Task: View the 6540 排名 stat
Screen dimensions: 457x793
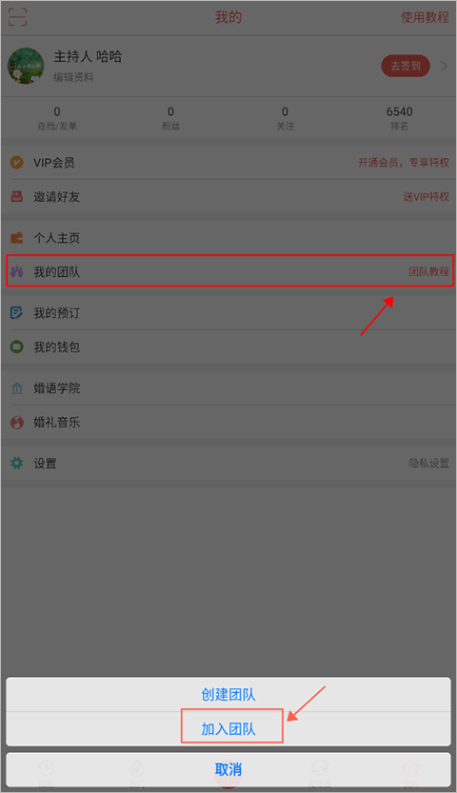Action: pos(399,118)
